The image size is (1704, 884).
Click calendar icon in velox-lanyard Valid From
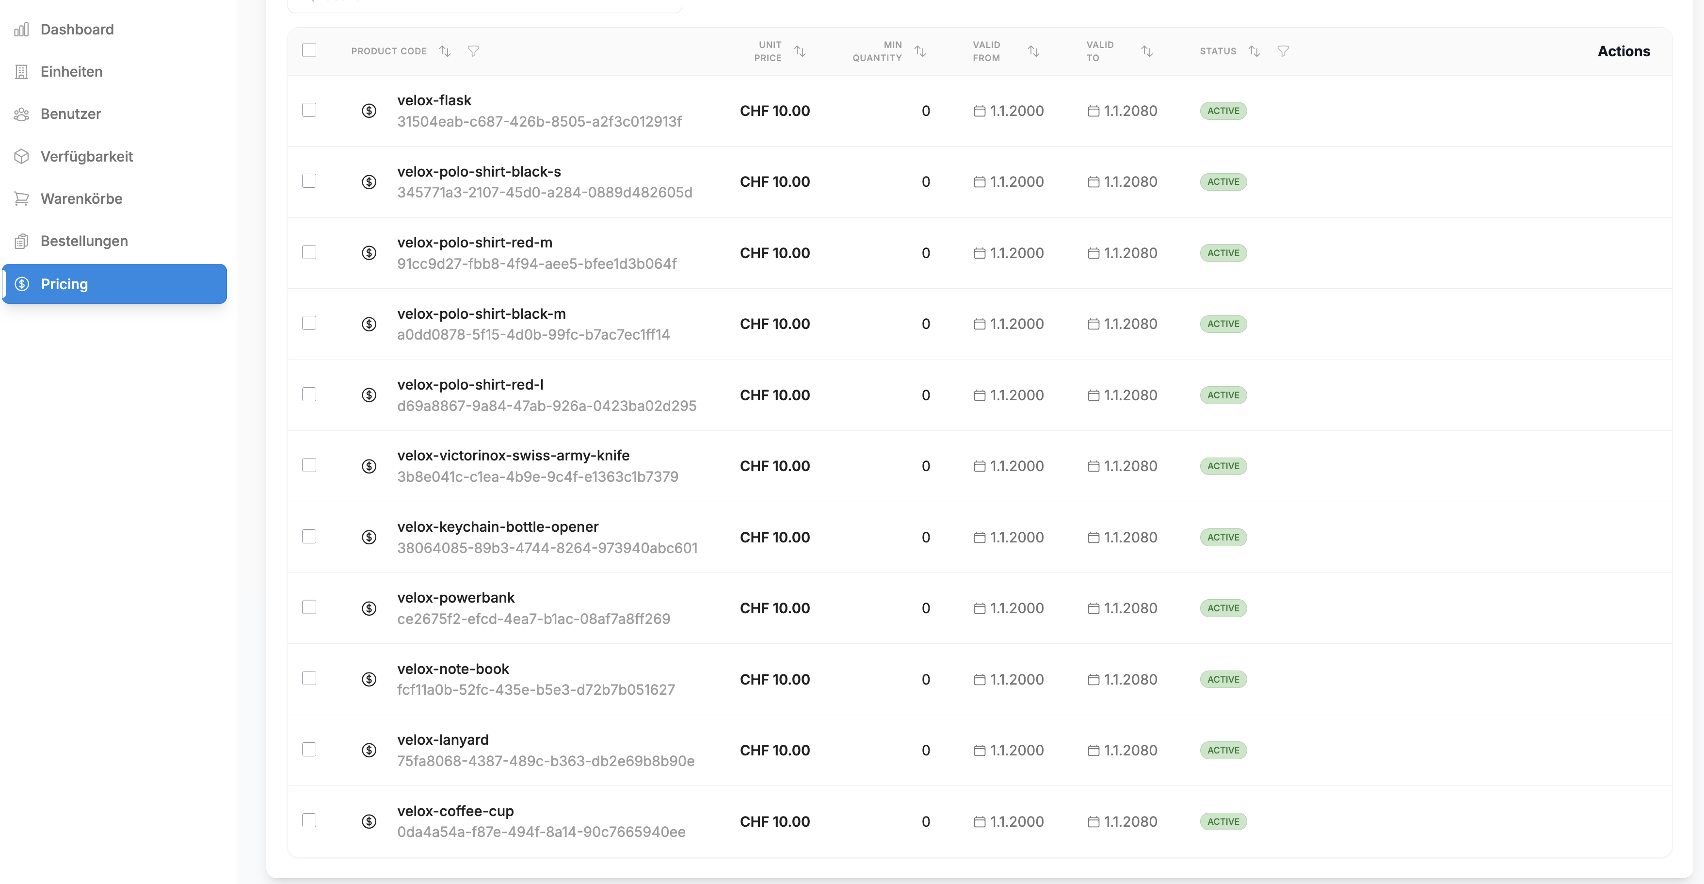[979, 751]
